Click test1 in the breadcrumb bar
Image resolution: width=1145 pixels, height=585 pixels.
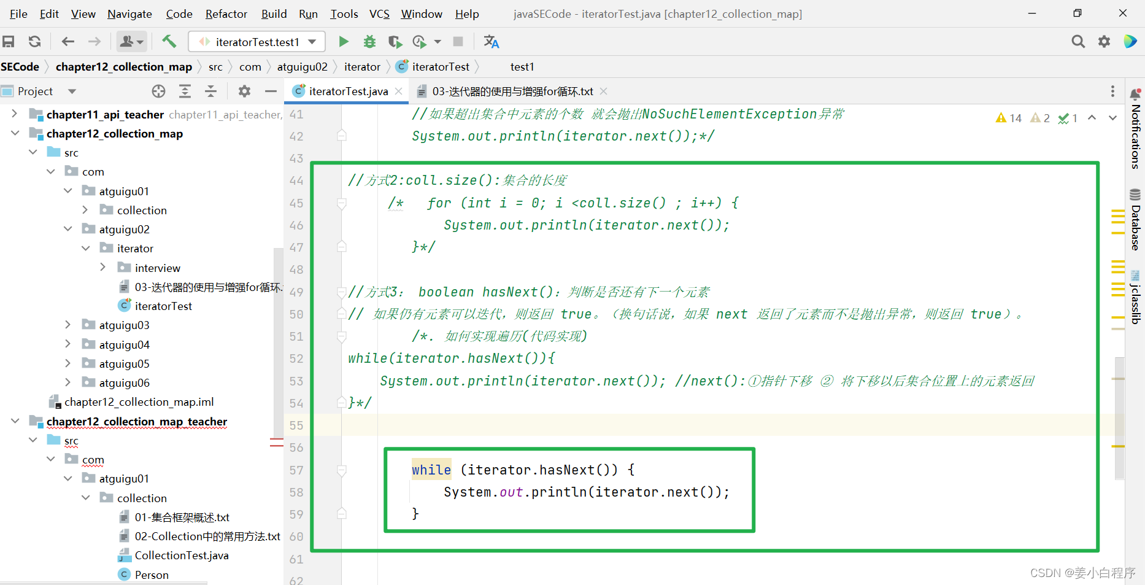[x=522, y=66]
